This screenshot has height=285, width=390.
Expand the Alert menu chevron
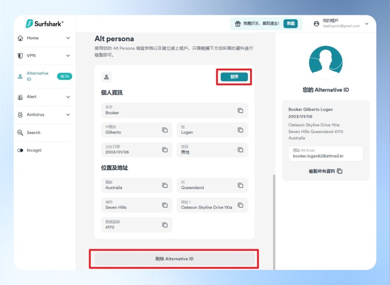pos(68,97)
